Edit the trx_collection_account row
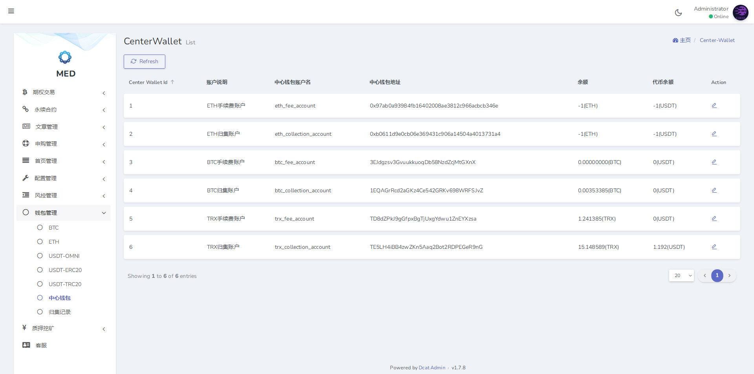The height and width of the screenshot is (374, 754). 714,247
